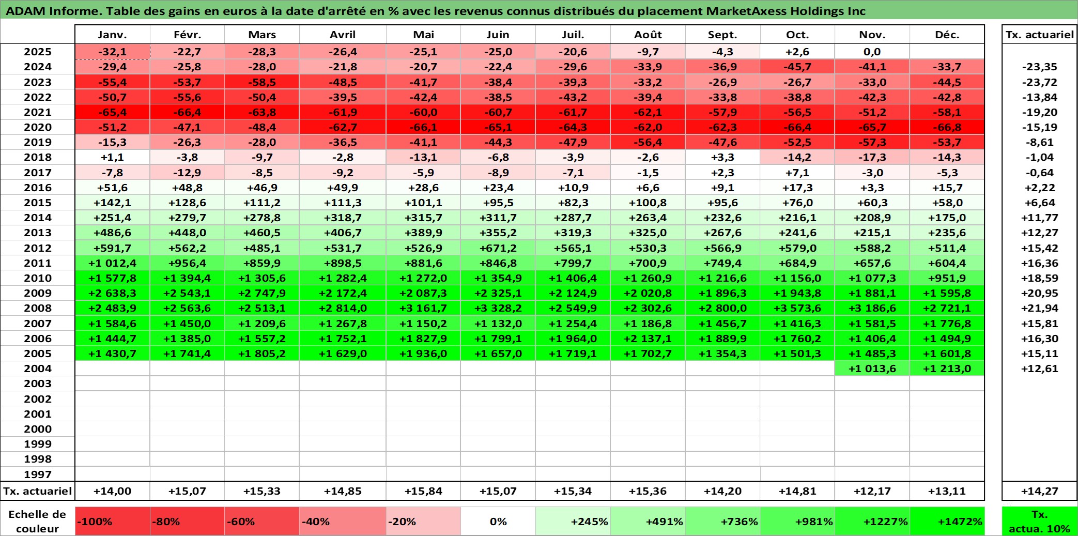Select the +51,6 cell for Janv. 2016

pos(112,188)
